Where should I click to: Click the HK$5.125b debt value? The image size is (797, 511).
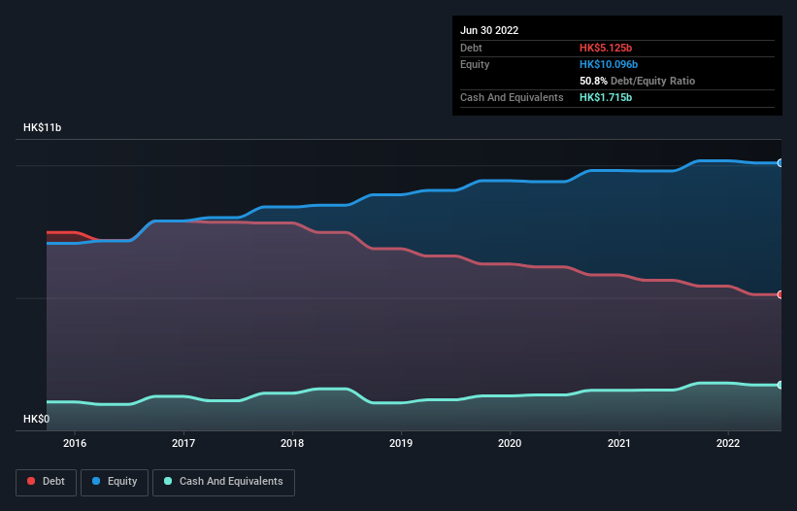pos(606,48)
